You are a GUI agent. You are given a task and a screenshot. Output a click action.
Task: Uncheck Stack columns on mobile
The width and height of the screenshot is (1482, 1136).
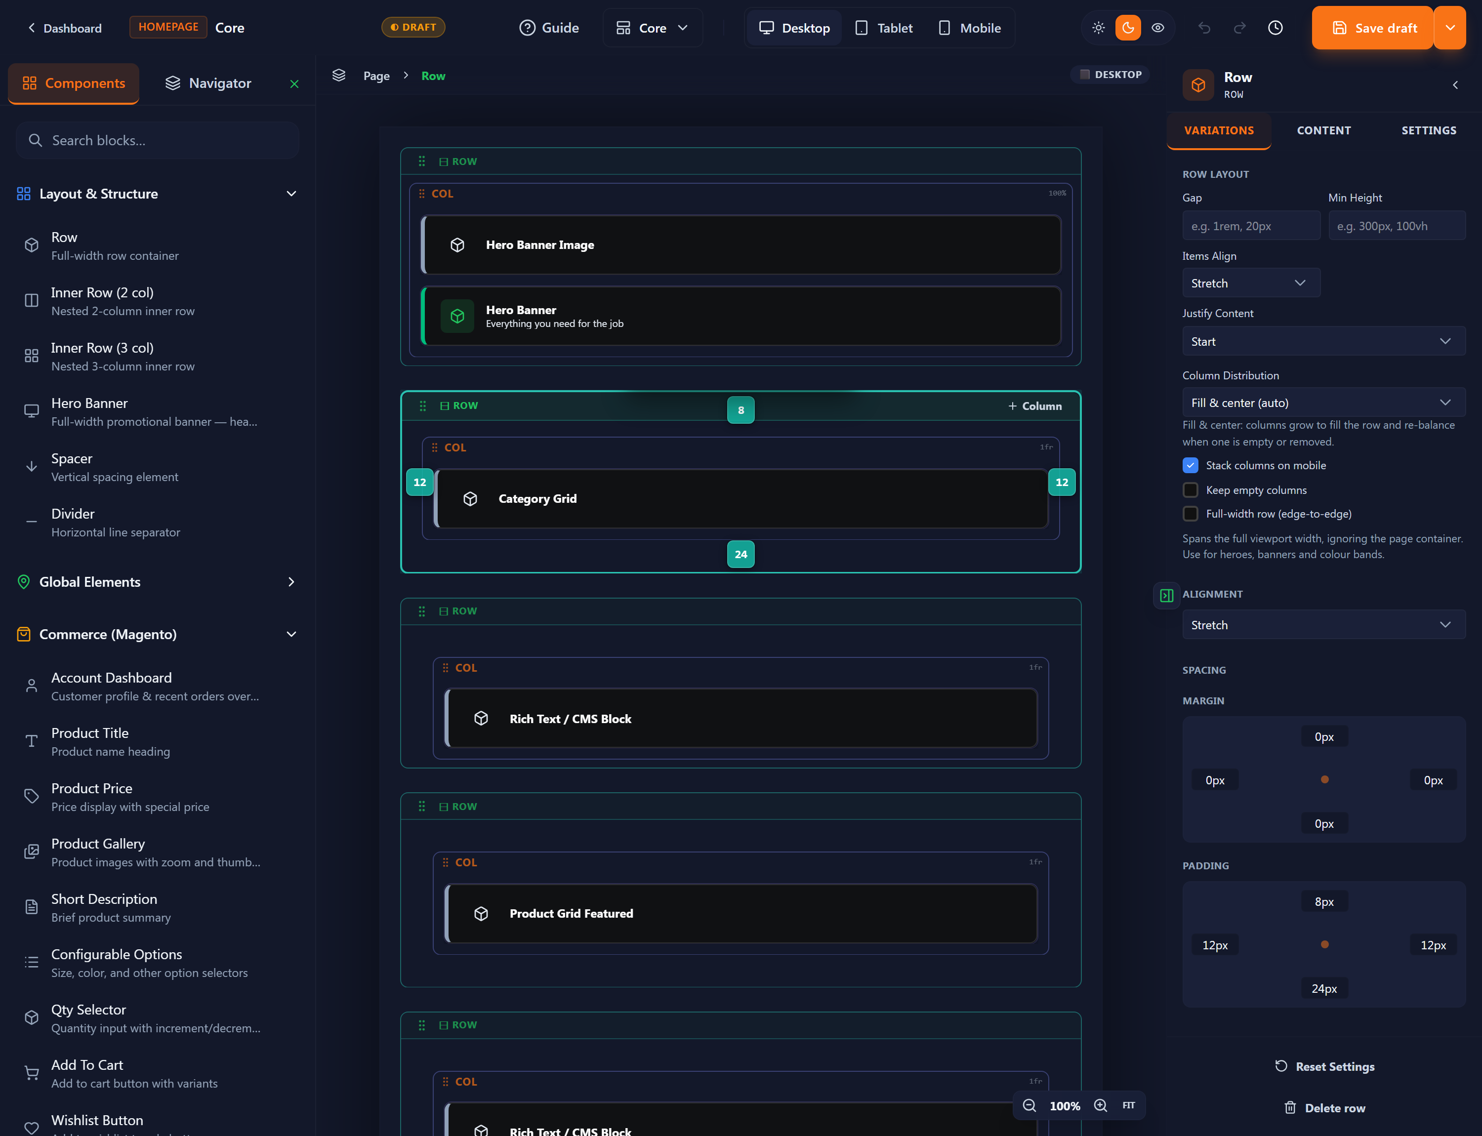[x=1191, y=465]
